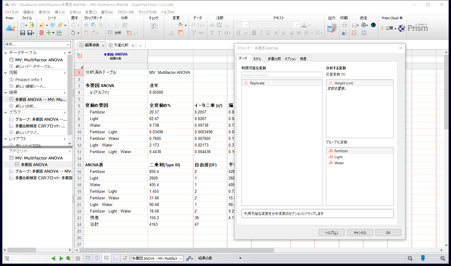Image resolution: width=451 pixels, height=266 pixels.
Task: Click the print icon in the toolbar
Action: click(x=344, y=25)
